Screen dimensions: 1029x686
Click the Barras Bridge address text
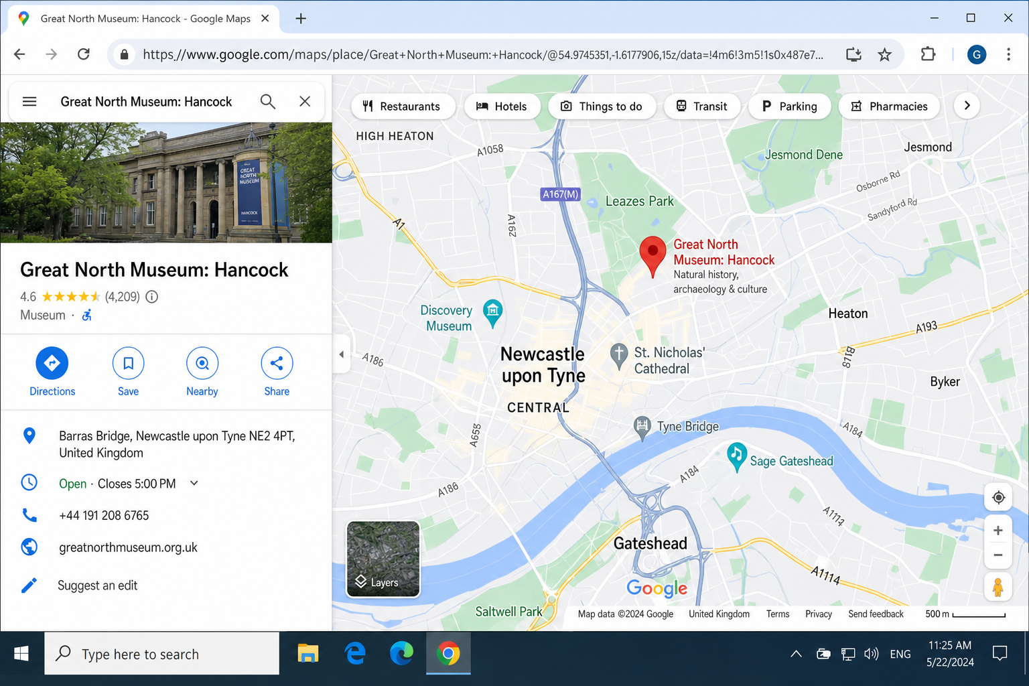pyautogui.click(x=177, y=444)
